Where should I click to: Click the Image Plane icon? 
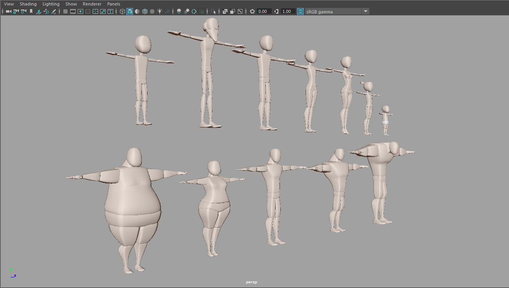(x=39, y=11)
